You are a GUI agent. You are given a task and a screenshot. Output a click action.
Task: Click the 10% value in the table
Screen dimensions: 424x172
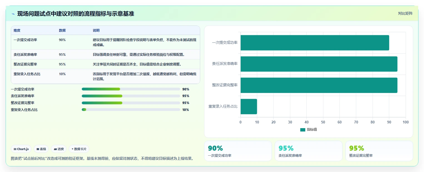tap(62, 74)
